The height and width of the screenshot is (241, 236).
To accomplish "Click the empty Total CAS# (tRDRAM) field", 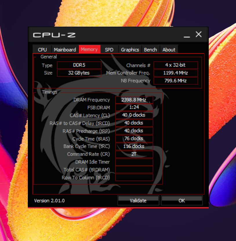I will (x=134, y=170).
